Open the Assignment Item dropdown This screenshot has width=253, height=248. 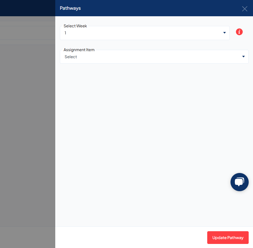(x=154, y=57)
